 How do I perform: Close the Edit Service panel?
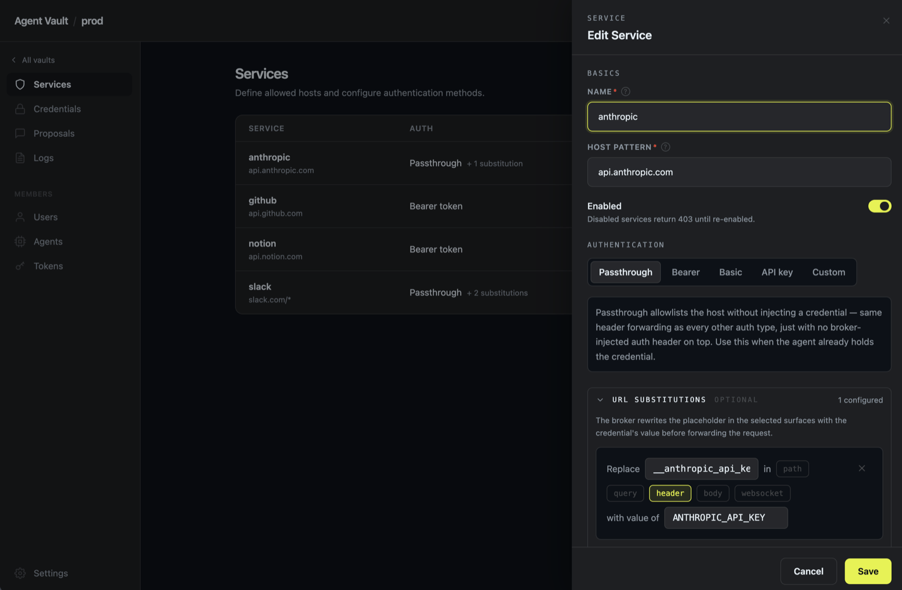pyautogui.click(x=886, y=21)
